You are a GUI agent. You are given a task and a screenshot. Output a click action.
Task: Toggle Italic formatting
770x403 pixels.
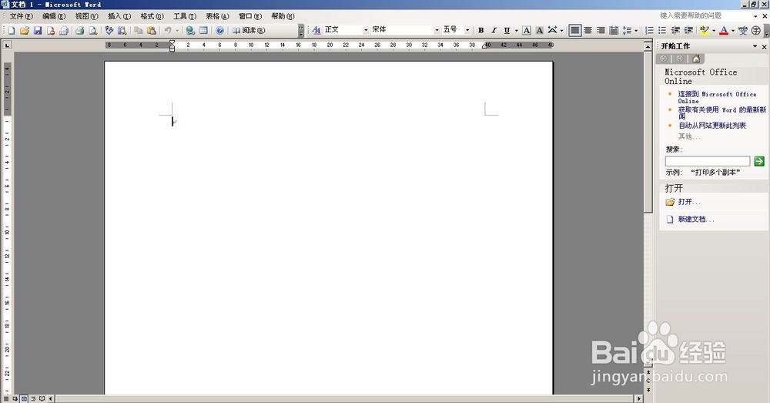494,31
